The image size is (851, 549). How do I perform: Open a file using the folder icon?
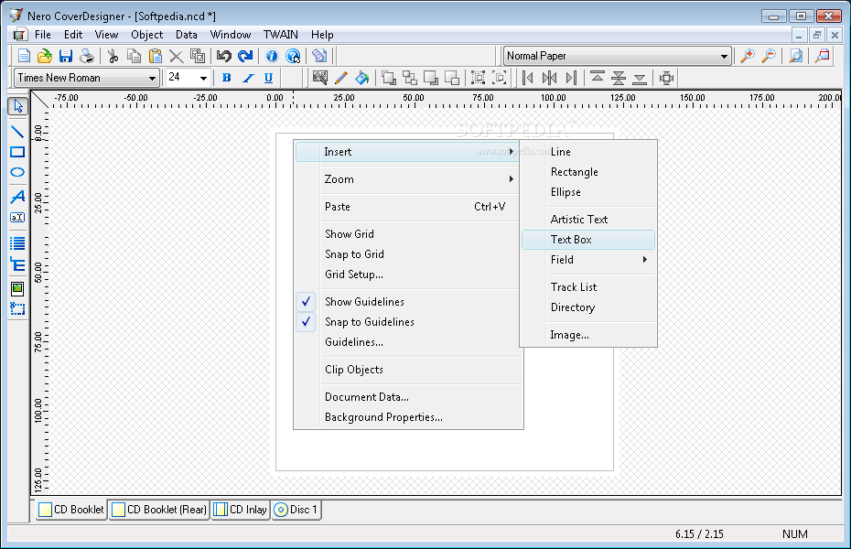[x=45, y=56]
